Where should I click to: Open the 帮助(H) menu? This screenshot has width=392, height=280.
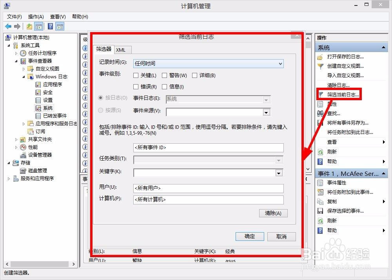click(x=80, y=17)
